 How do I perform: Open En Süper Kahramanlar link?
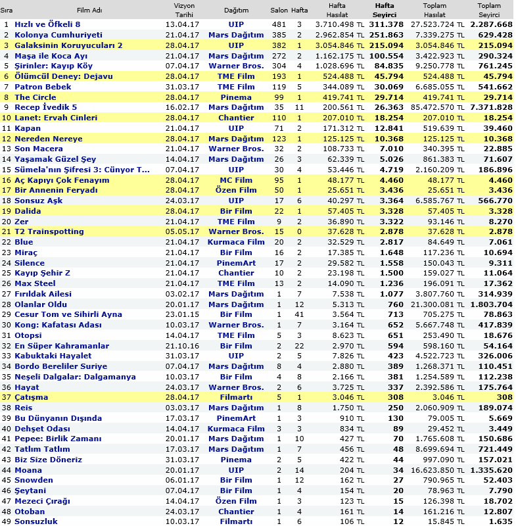[62, 346]
